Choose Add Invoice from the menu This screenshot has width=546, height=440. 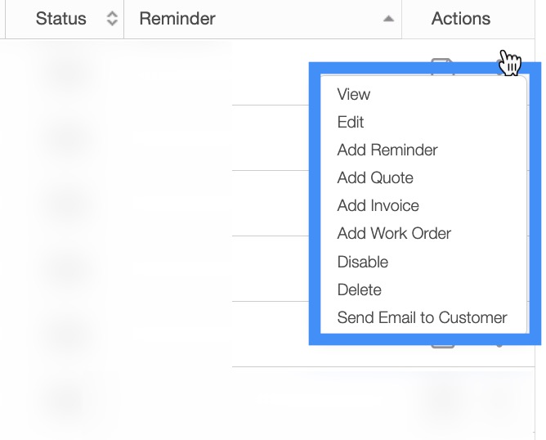(378, 205)
